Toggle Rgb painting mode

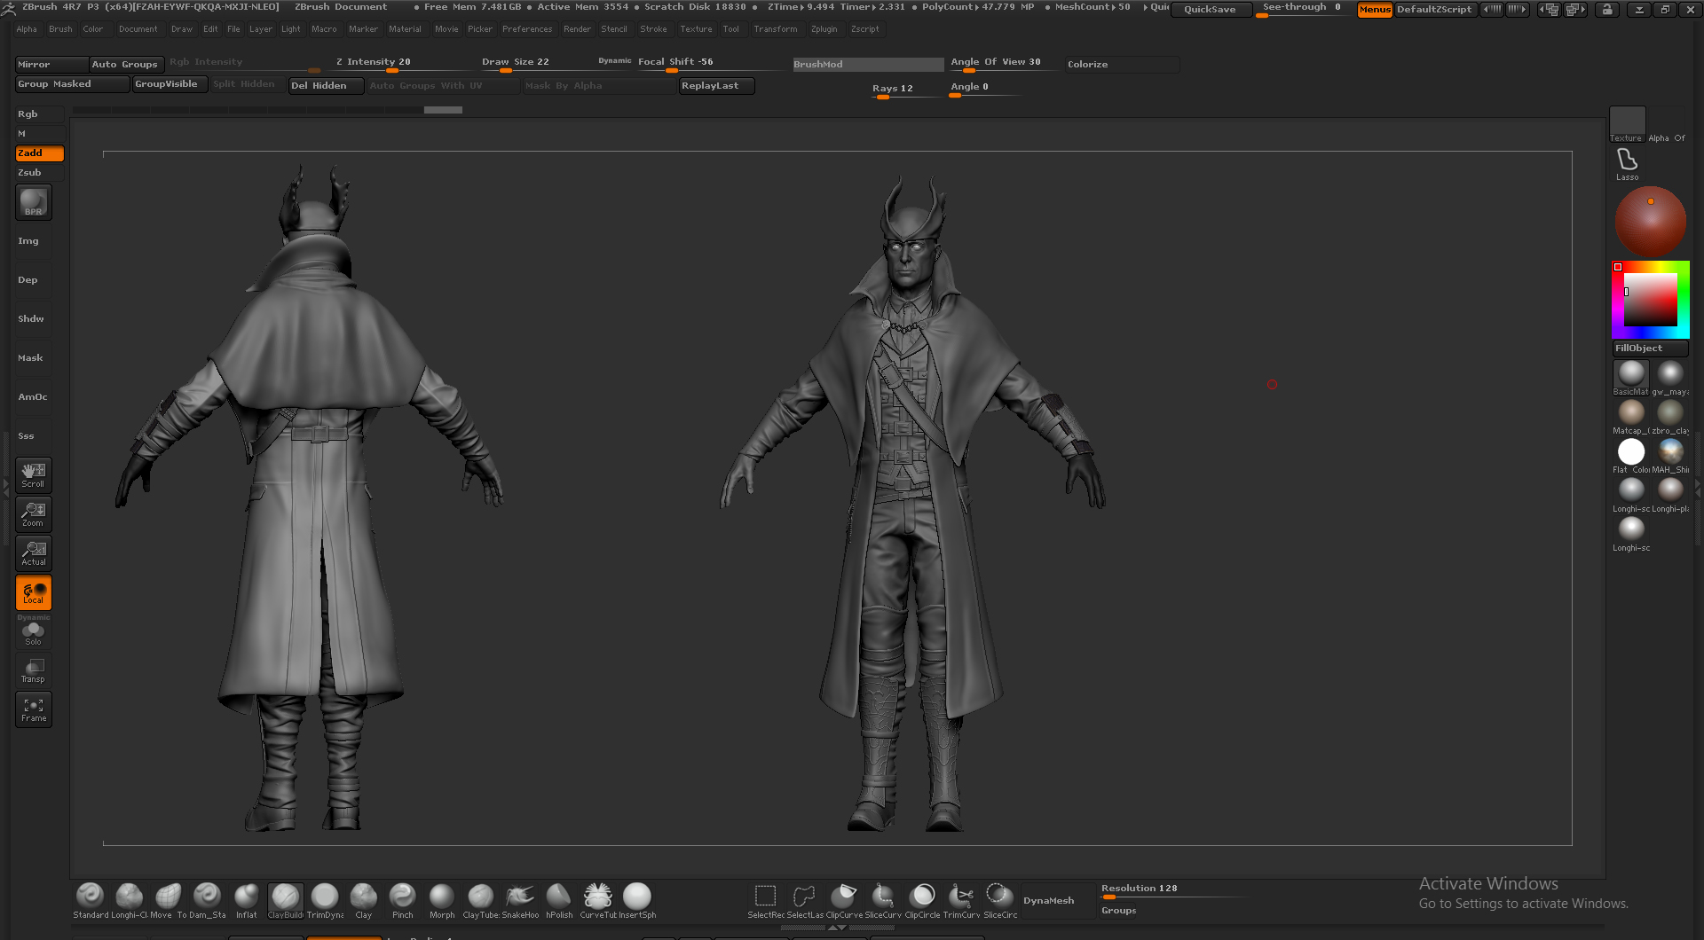39,114
